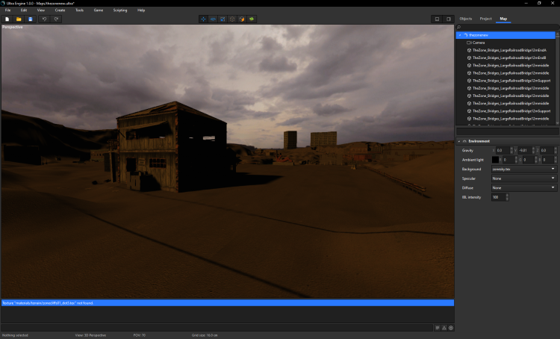This screenshot has height=339, width=560.
Task: Click the IBL intensity value field
Action: (498, 197)
